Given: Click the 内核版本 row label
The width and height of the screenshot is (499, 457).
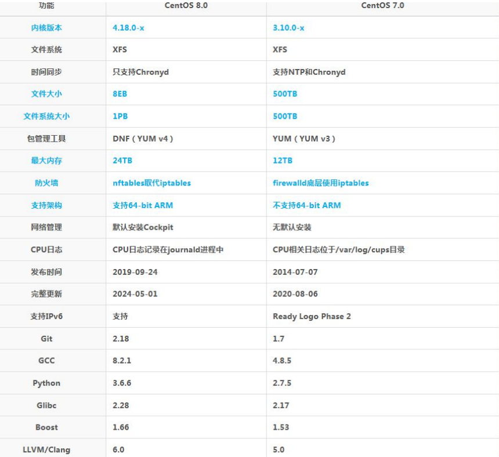Looking at the screenshot, I should pyautogui.click(x=46, y=28).
